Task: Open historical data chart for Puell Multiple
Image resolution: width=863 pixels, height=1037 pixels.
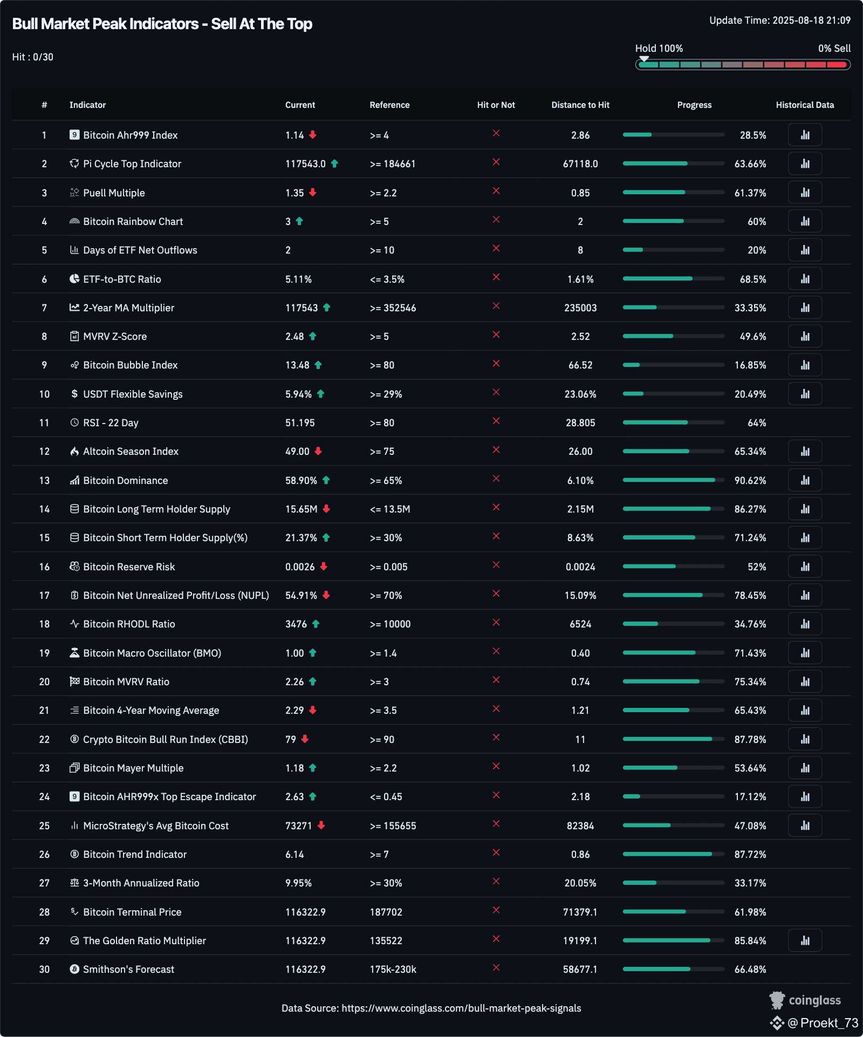Action: [805, 192]
